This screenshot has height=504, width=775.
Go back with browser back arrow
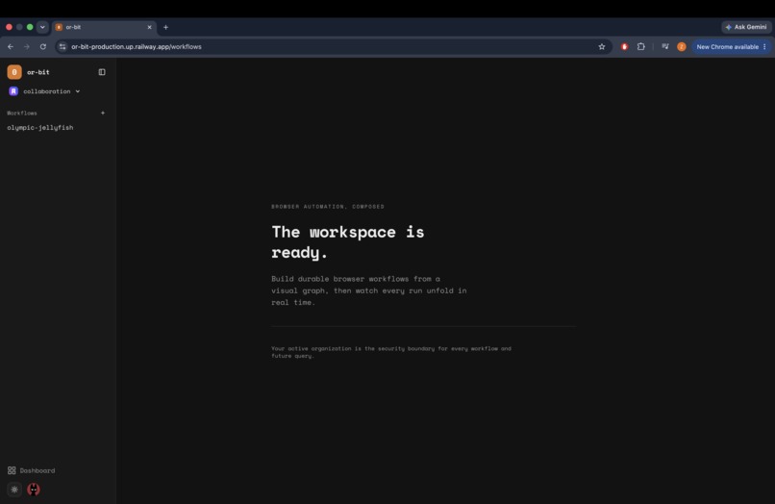point(11,46)
